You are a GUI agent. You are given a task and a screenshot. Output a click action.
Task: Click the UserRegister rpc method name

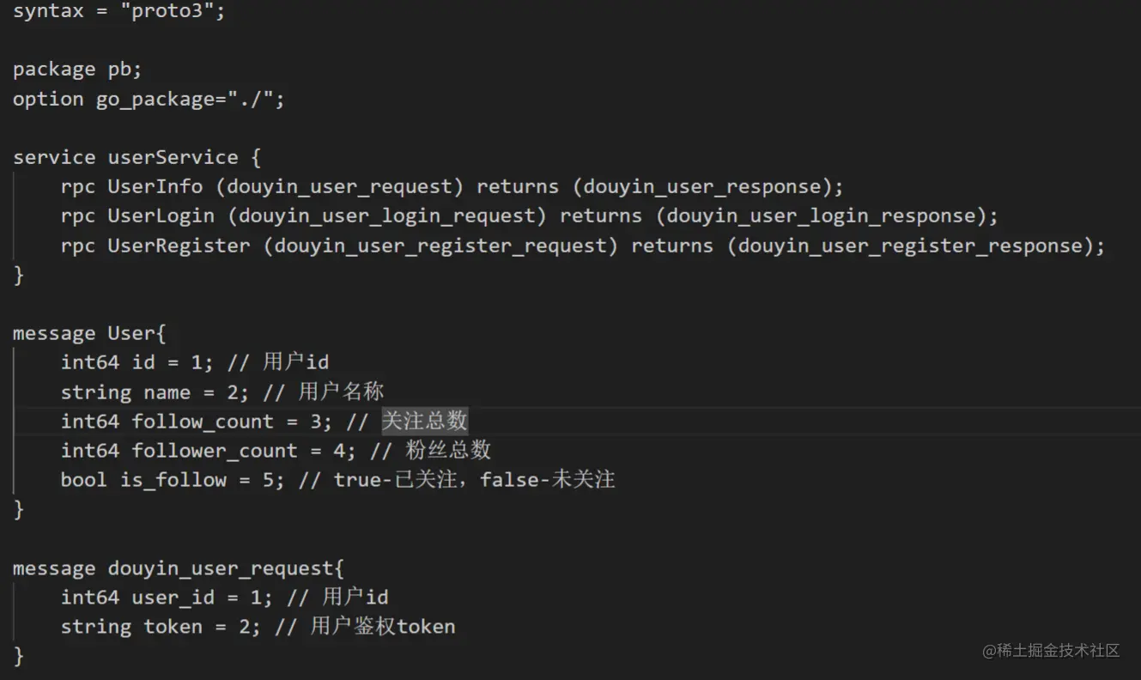click(x=179, y=246)
